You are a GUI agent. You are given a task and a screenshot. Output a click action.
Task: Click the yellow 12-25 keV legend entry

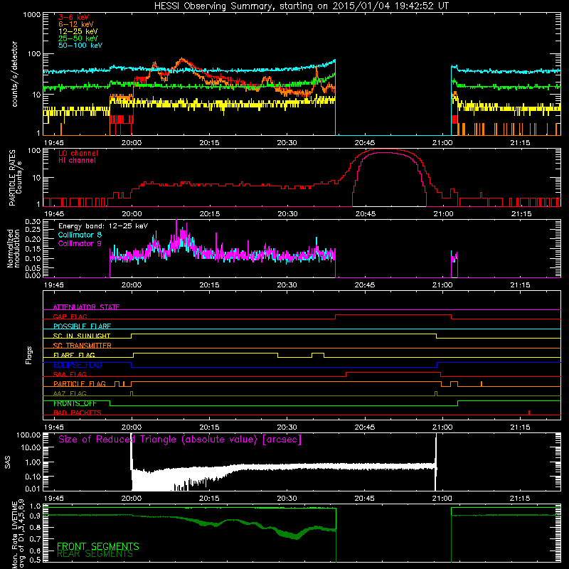(78, 31)
